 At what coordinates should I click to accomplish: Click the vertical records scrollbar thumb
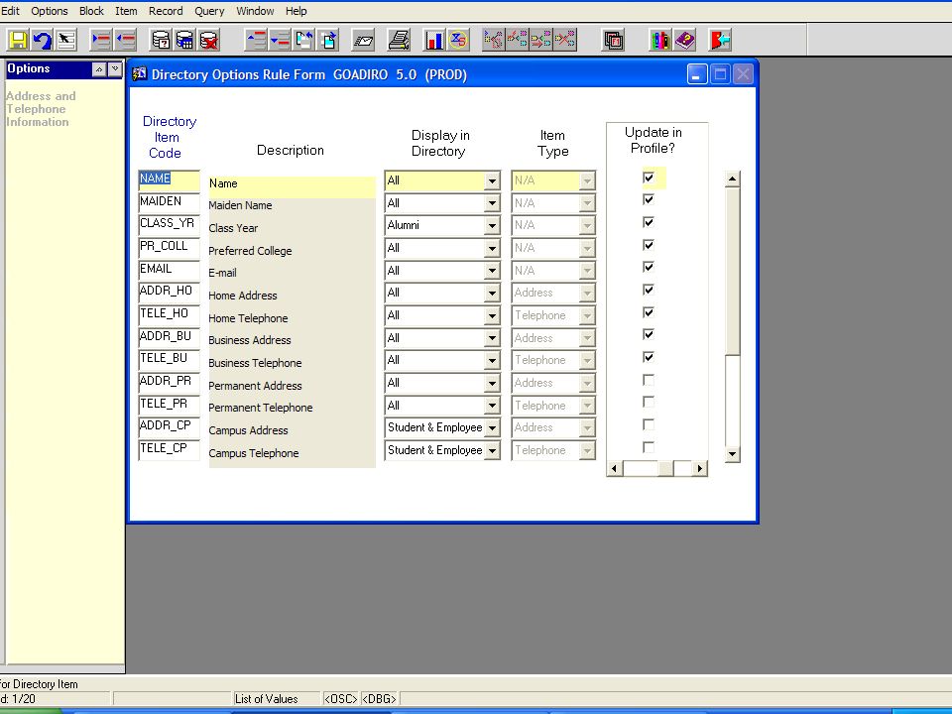tap(732, 271)
